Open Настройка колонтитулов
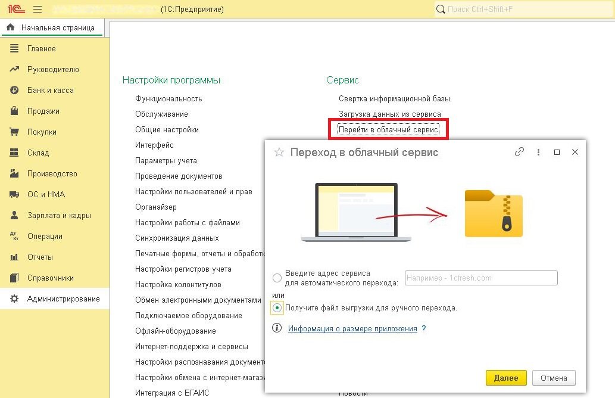 tap(178, 284)
